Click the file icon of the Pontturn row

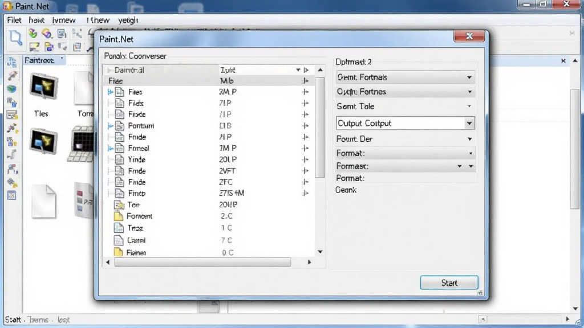pos(120,126)
